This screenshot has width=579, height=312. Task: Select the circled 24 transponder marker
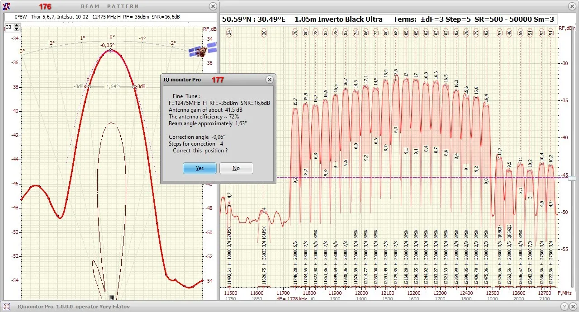coord(229,33)
